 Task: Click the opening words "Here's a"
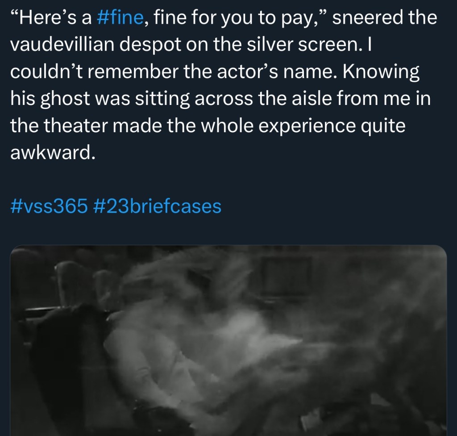[51, 17]
